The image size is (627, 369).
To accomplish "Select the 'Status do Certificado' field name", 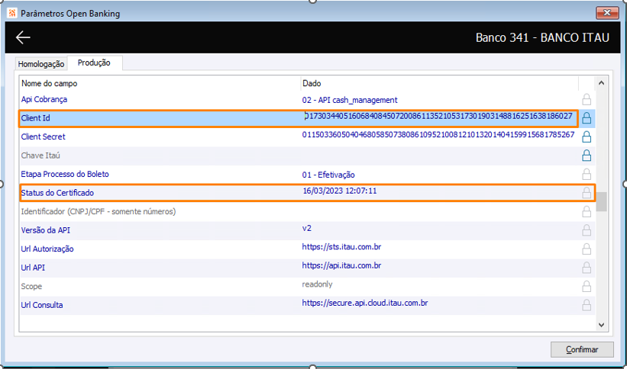I will coord(57,193).
